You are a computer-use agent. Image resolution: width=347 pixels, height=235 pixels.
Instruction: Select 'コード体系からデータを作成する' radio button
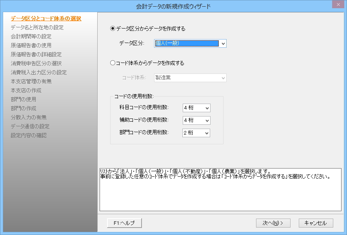point(113,63)
